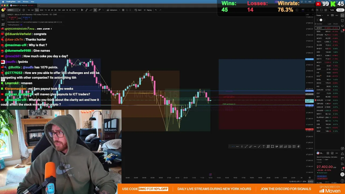Open the alerts panel in right sidebar
345x194 pixels.
[x=343, y=20]
